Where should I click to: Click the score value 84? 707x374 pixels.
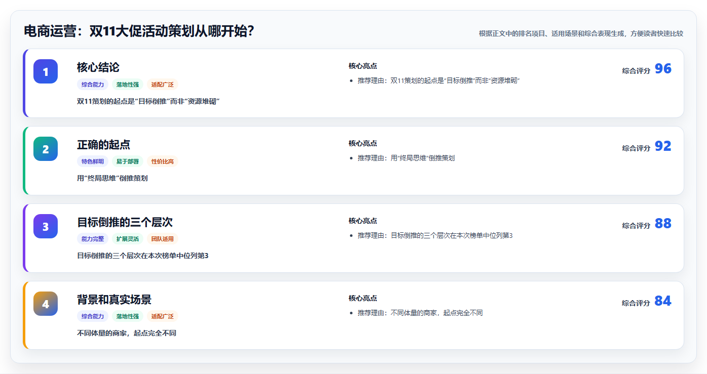pyautogui.click(x=663, y=301)
